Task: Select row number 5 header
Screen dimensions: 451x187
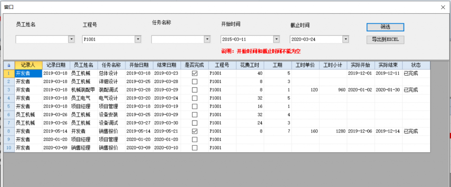Action: tap(9, 106)
